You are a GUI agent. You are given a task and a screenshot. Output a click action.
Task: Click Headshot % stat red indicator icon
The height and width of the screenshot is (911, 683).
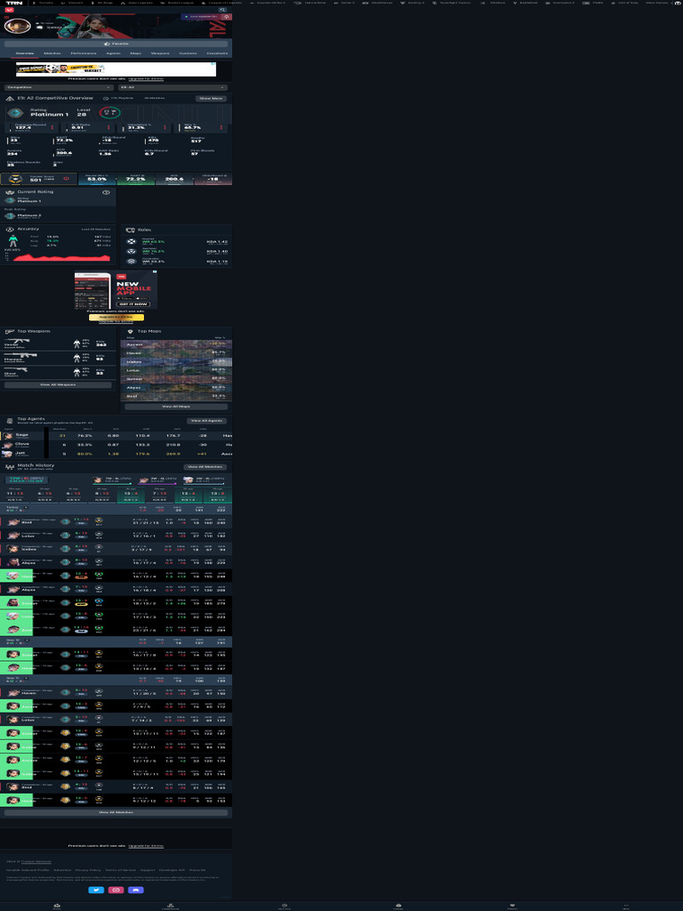(x=165, y=126)
